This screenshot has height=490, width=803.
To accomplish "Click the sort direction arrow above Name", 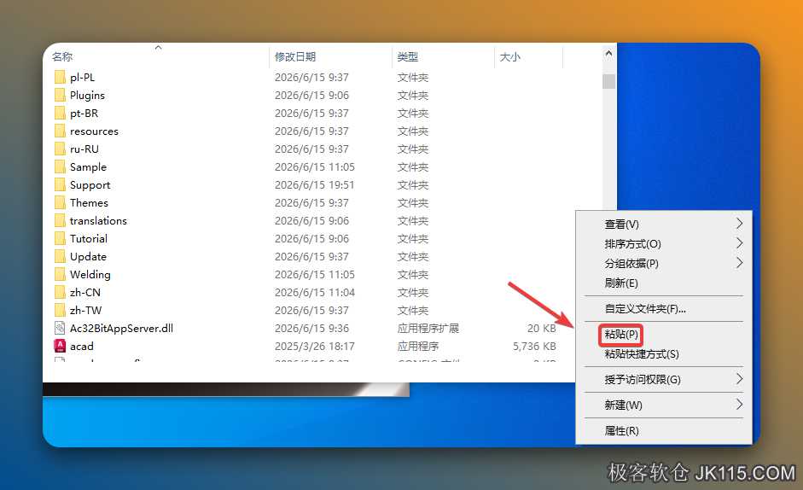I will point(158,47).
